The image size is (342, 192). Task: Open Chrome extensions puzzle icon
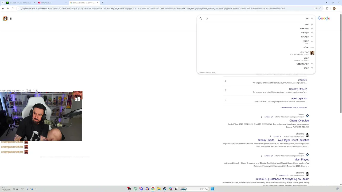point(327,8)
